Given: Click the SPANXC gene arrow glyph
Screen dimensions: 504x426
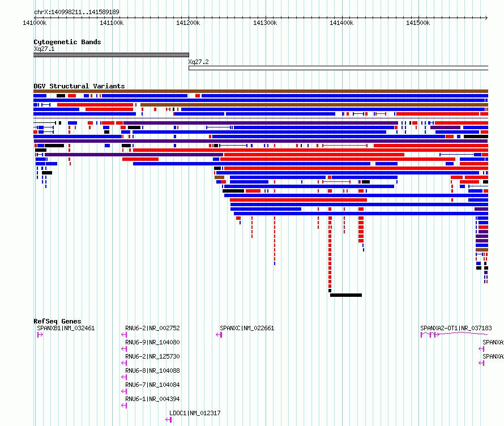Looking at the screenshot, I should pyautogui.click(x=219, y=335).
